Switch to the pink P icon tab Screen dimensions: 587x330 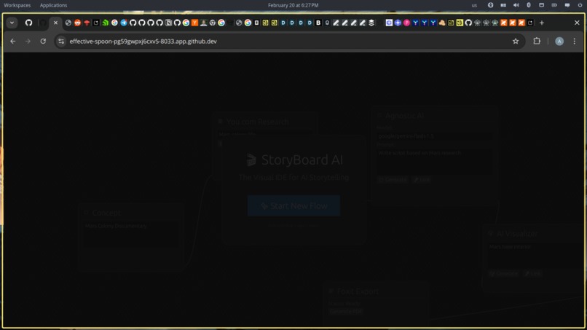[406, 23]
